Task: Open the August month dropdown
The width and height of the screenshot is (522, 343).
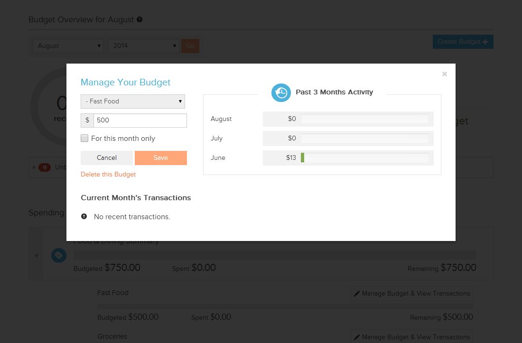Action: click(68, 46)
